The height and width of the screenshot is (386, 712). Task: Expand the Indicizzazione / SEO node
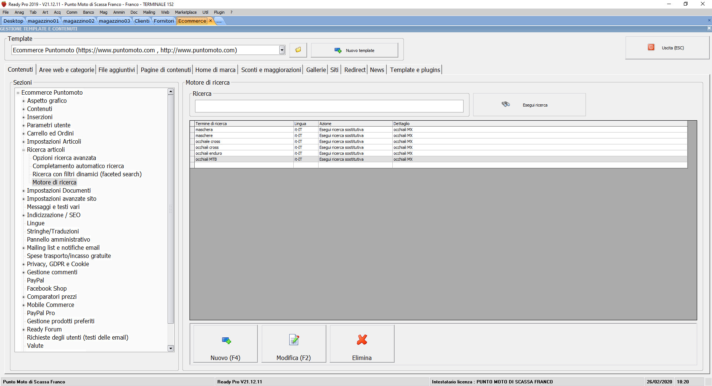tap(23, 215)
